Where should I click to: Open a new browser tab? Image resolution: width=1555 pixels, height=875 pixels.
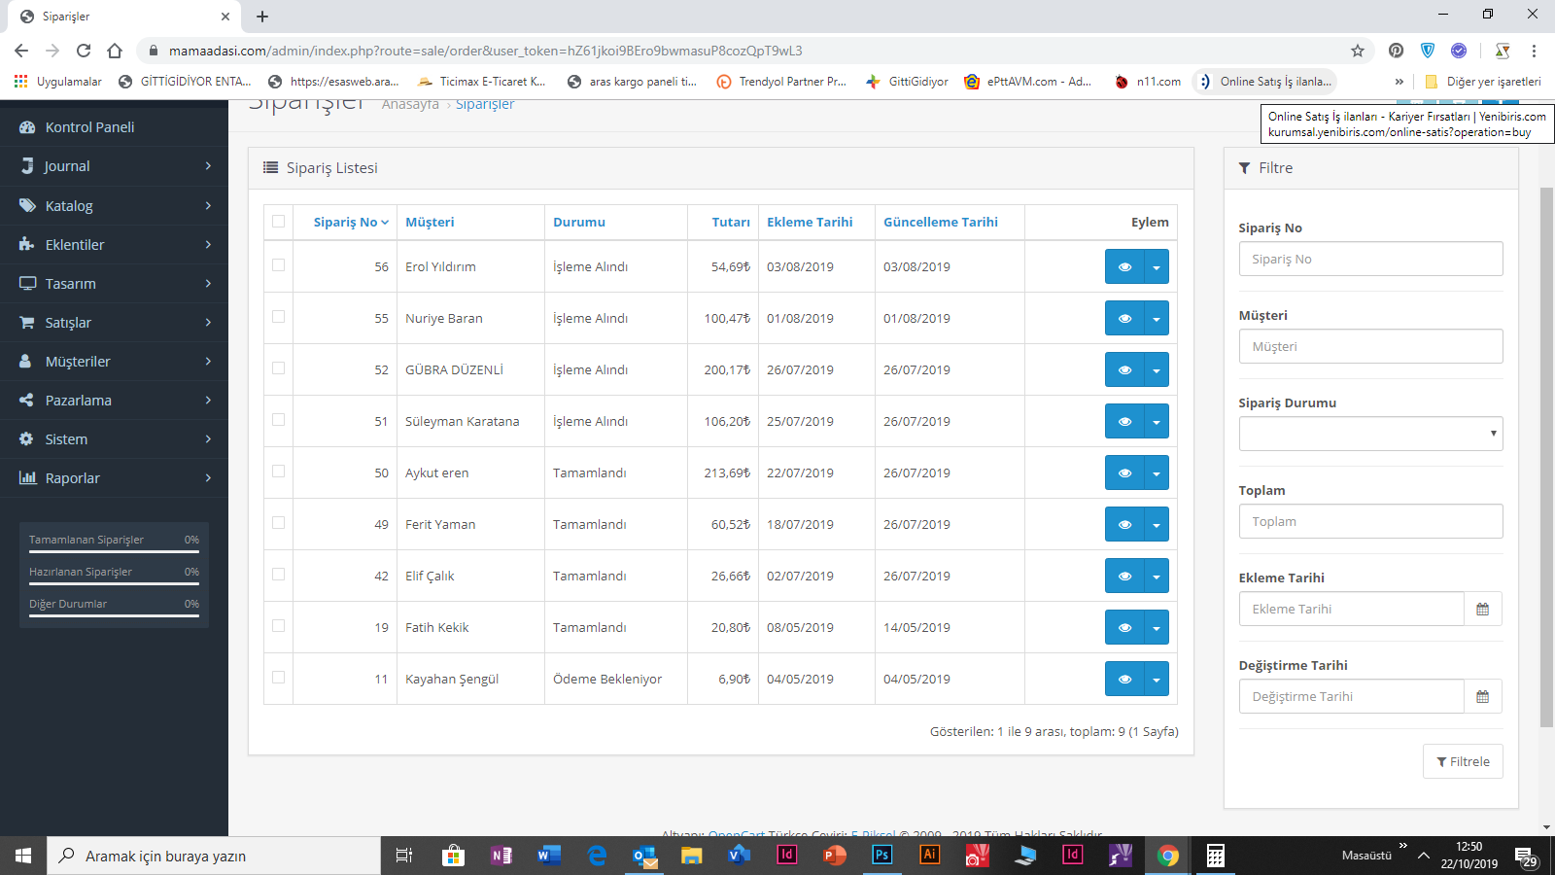coord(262,17)
